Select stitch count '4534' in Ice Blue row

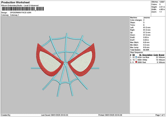coord(139,57)
